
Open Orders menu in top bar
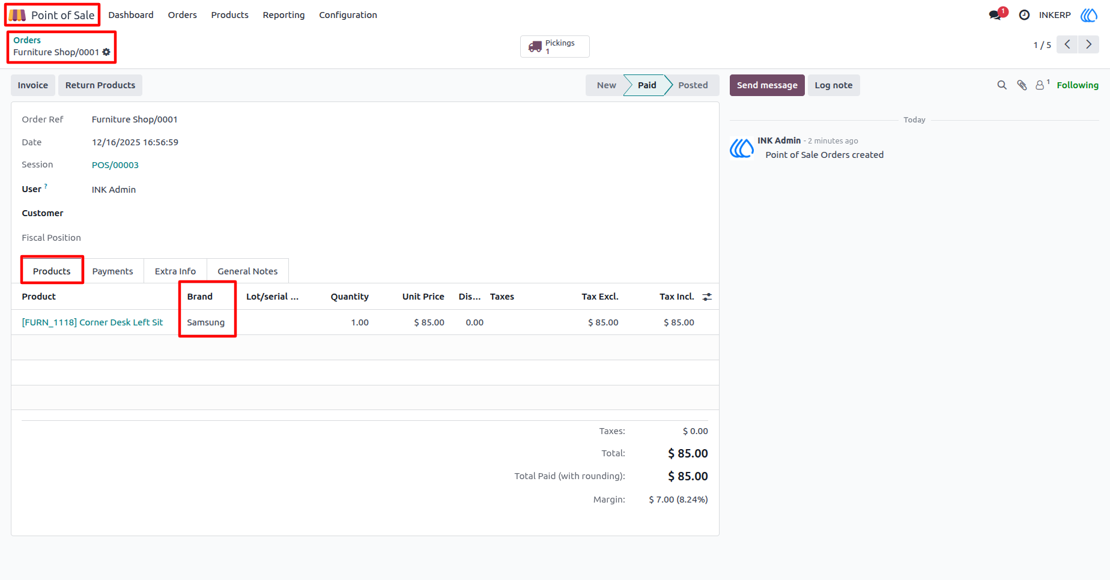point(183,15)
